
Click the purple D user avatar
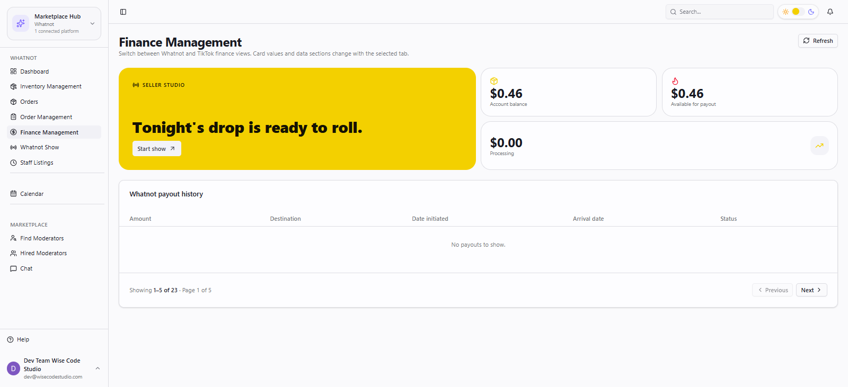point(13,368)
